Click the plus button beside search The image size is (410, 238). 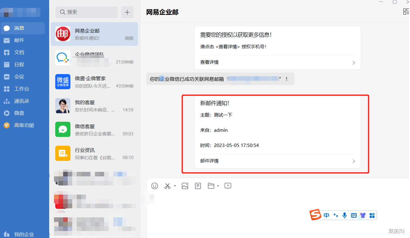[x=127, y=12]
